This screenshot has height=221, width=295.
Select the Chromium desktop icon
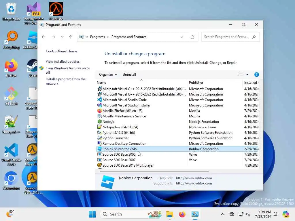click(11, 181)
